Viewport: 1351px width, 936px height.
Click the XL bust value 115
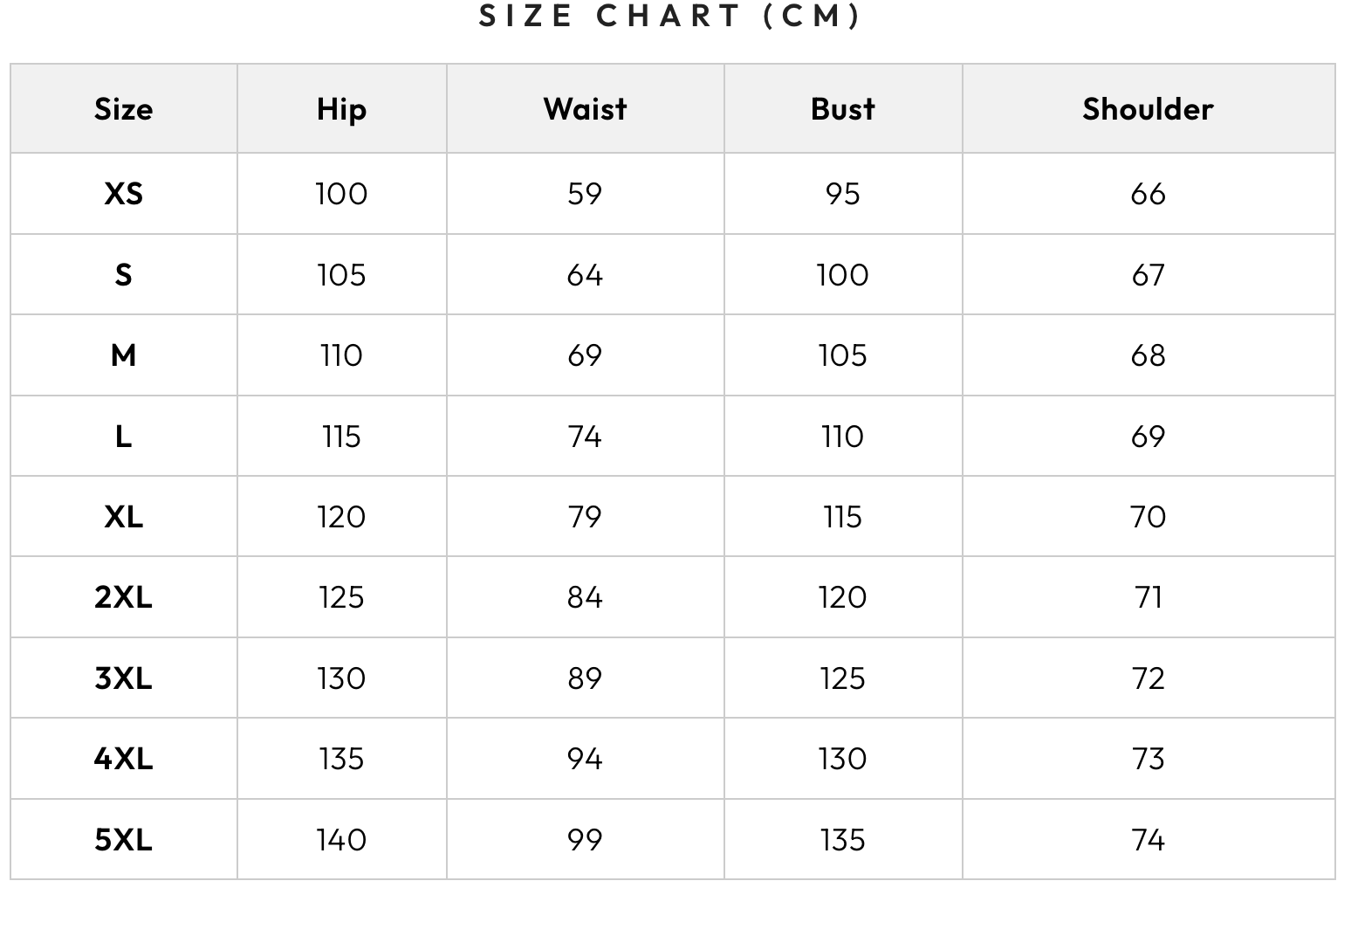(x=842, y=517)
